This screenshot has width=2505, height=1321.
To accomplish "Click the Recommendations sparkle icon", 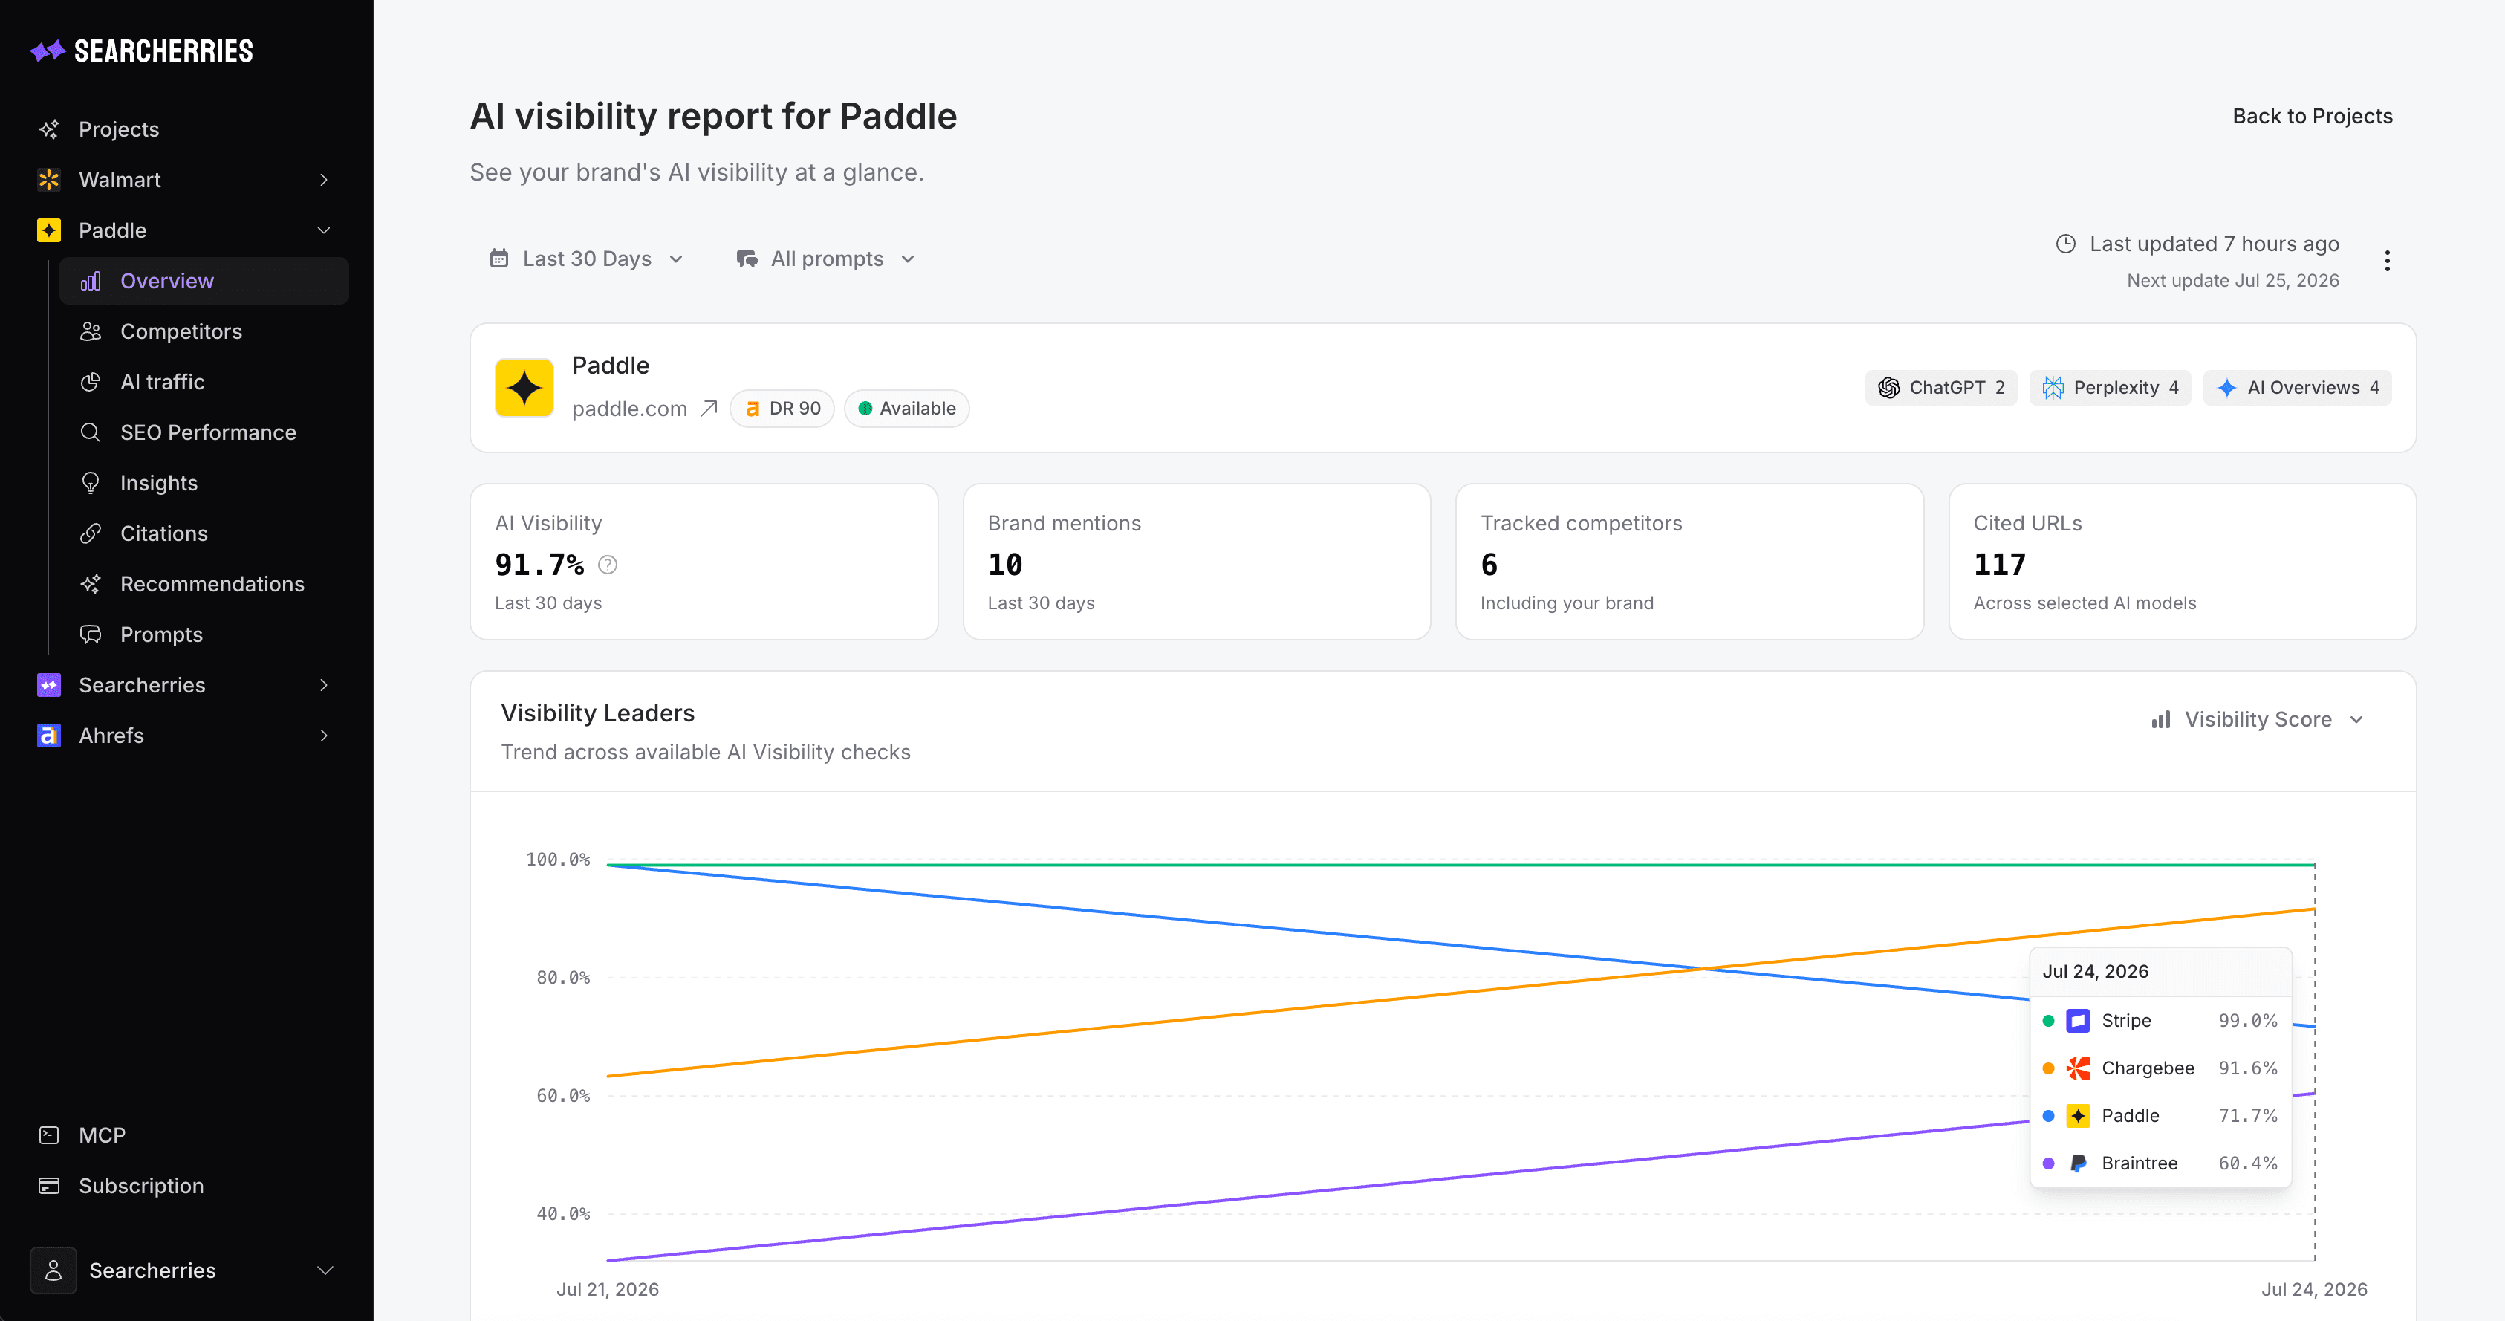I will pos(91,585).
